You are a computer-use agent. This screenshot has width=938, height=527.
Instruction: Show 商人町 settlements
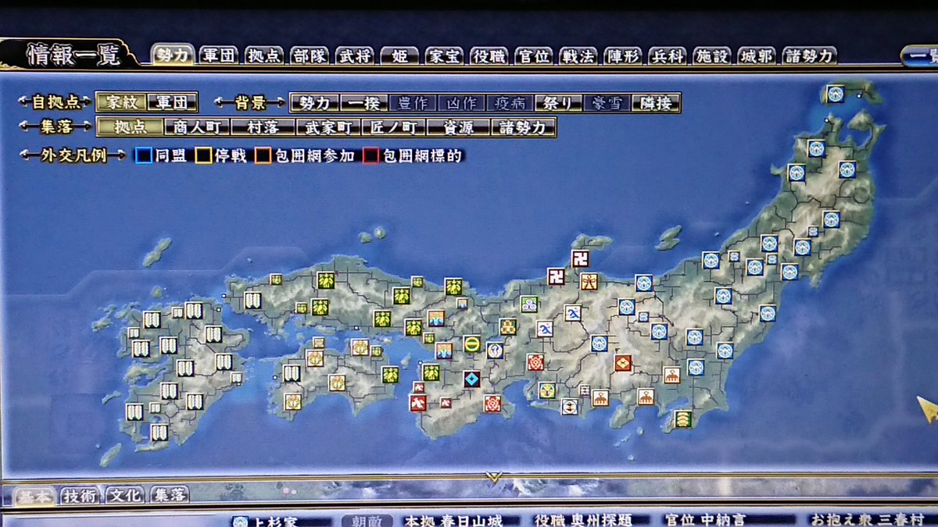(197, 127)
